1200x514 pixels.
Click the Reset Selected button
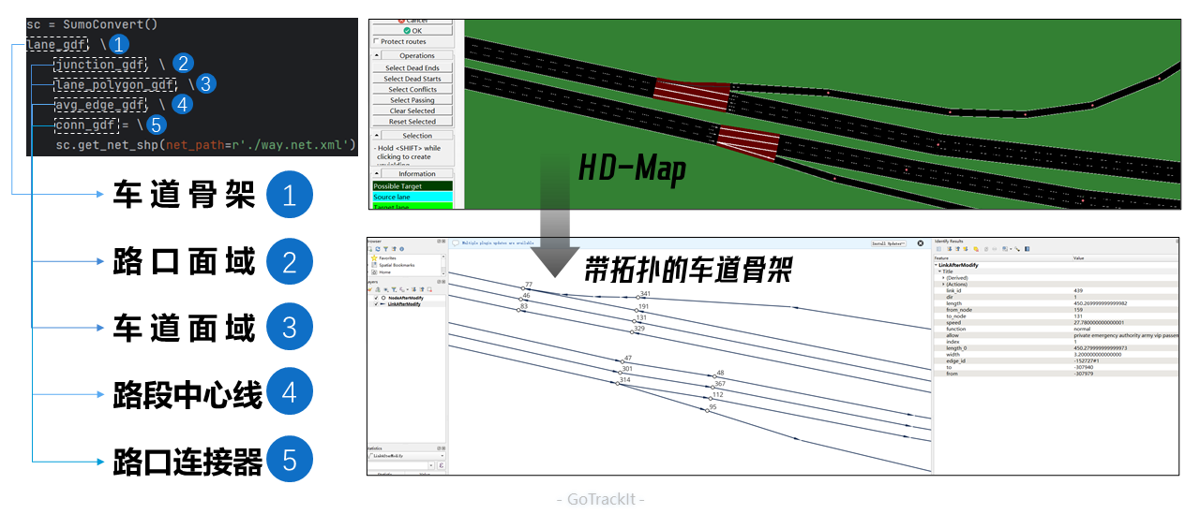412,121
